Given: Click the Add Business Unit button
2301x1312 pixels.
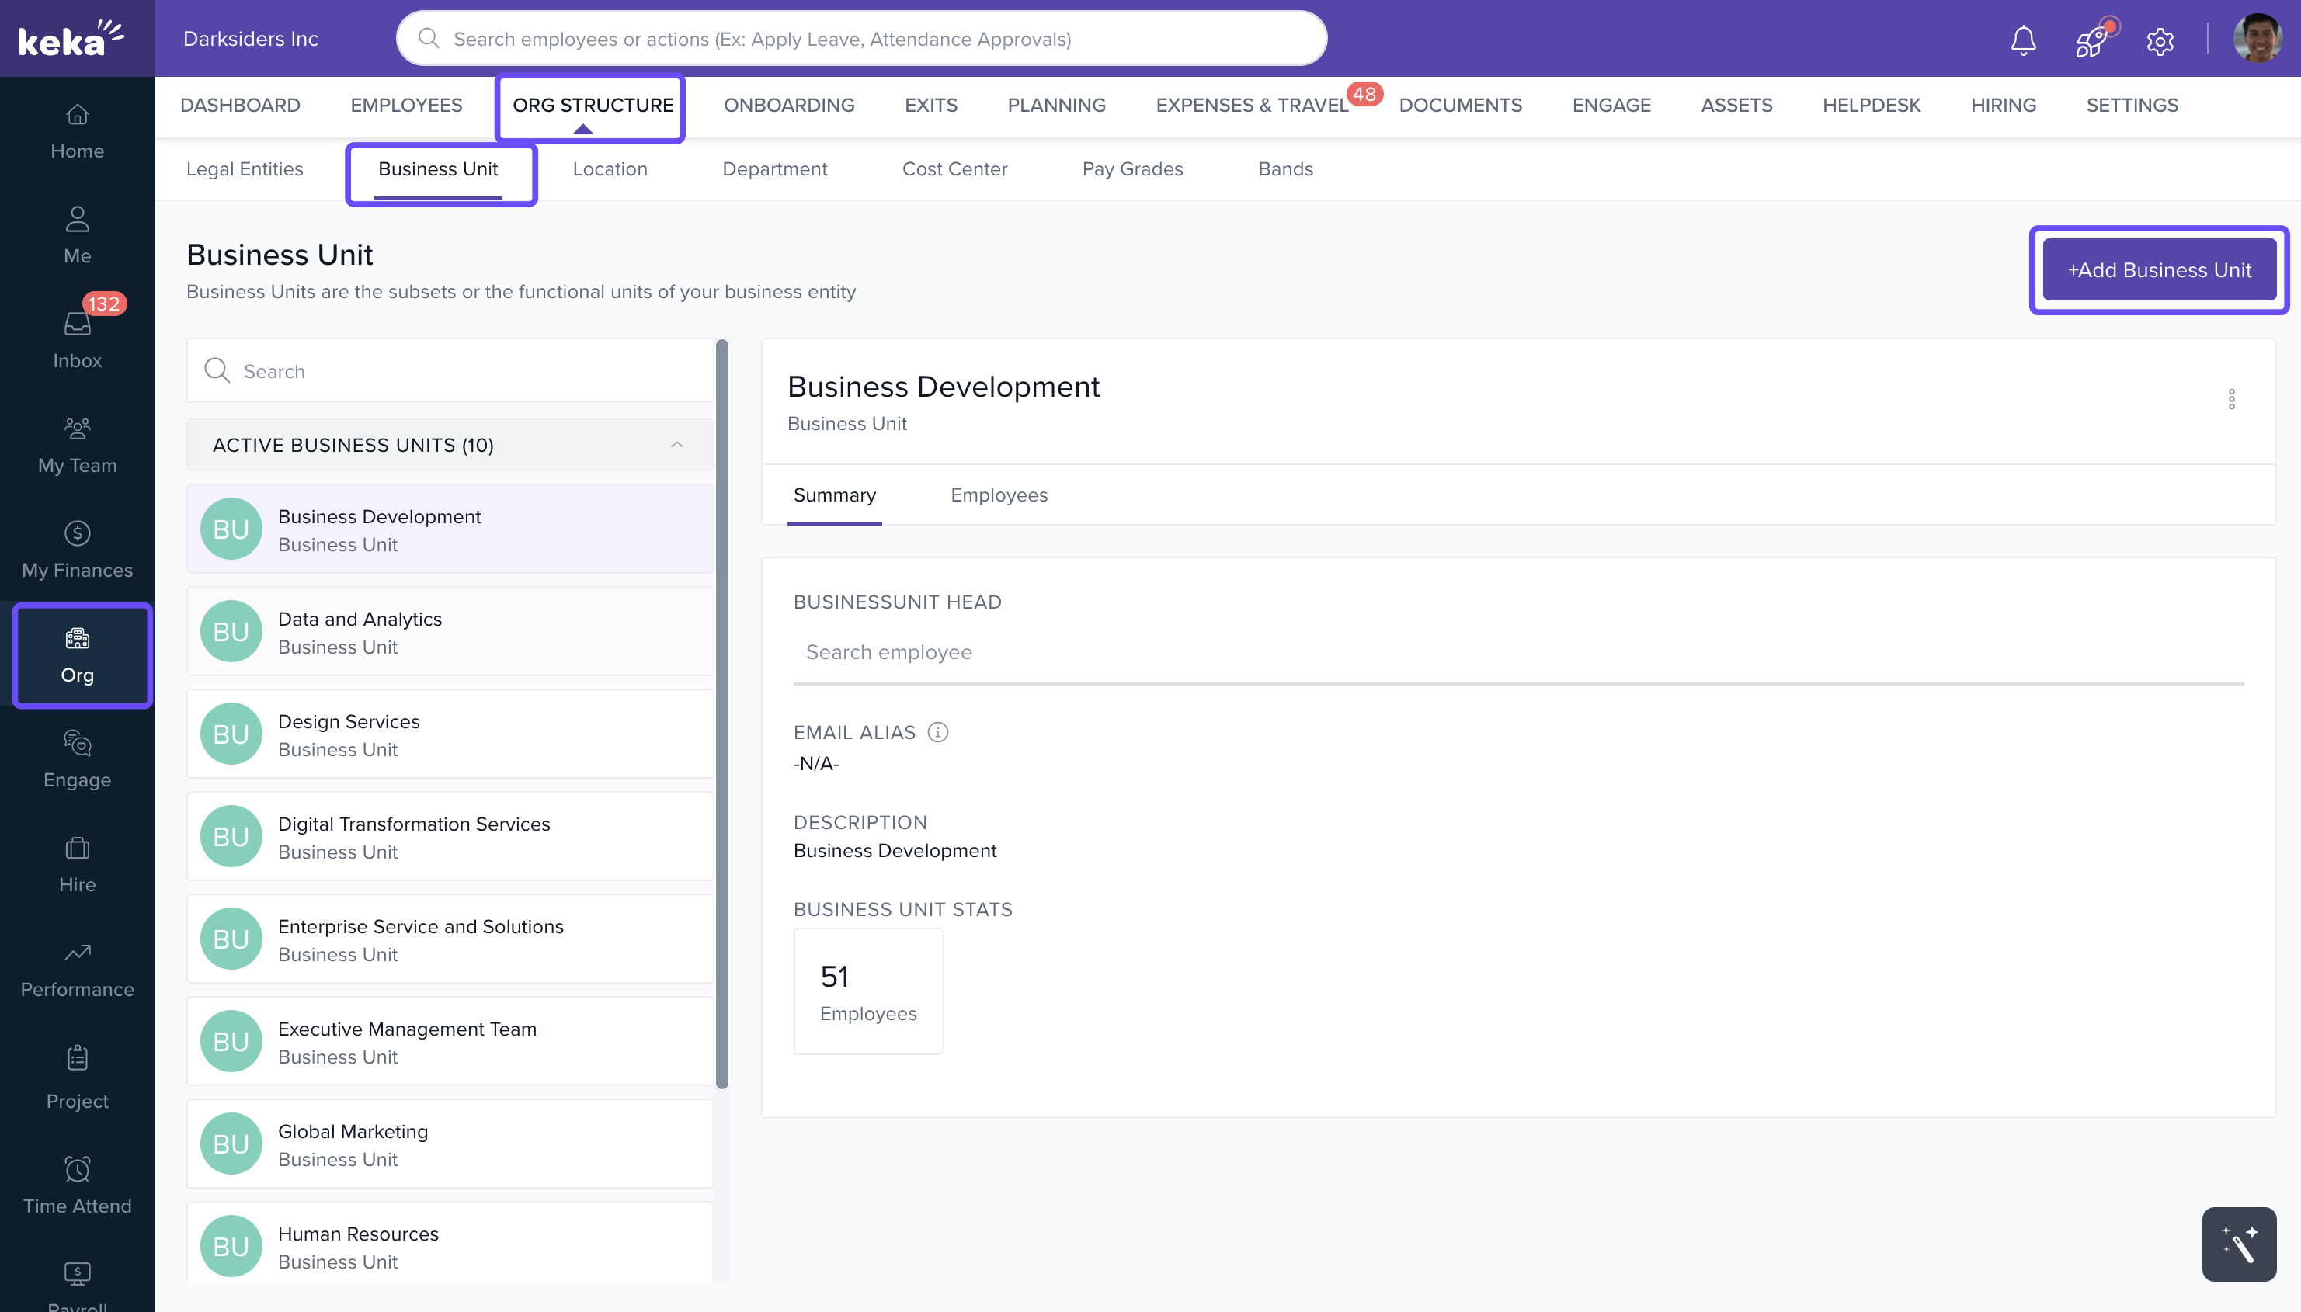Looking at the screenshot, I should tap(2159, 270).
